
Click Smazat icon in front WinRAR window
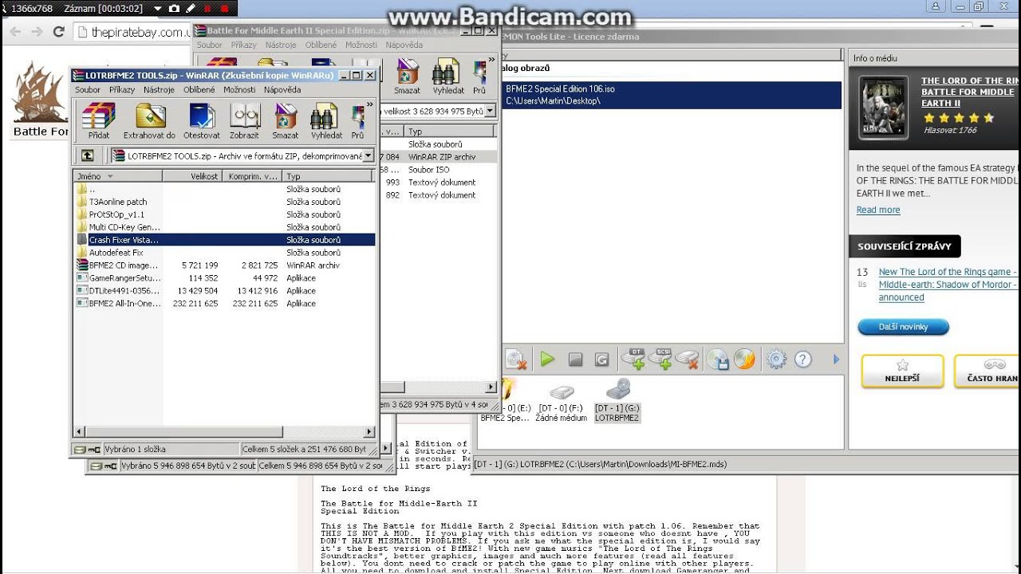tap(285, 120)
